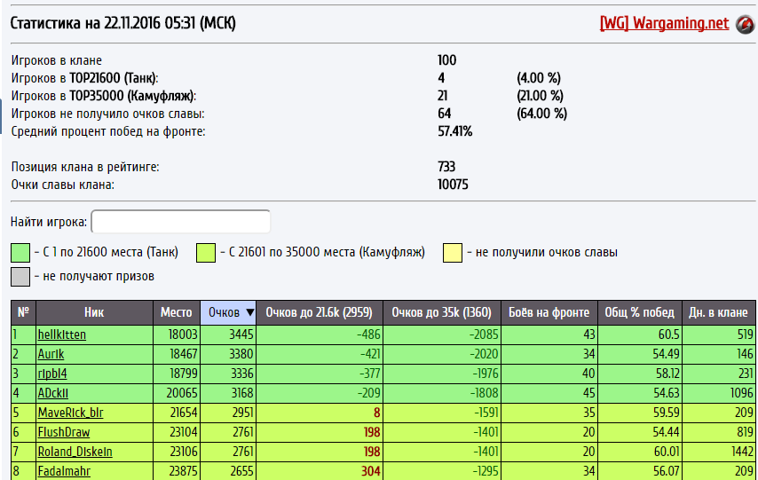Click the yellow no-glory-points legend swatch
The image size is (758, 480).
453,253
